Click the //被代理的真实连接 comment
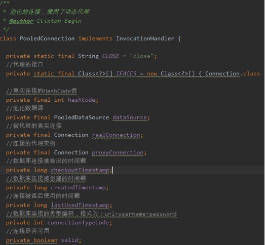This screenshot has height=245, width=265. [x=34, y=126]
